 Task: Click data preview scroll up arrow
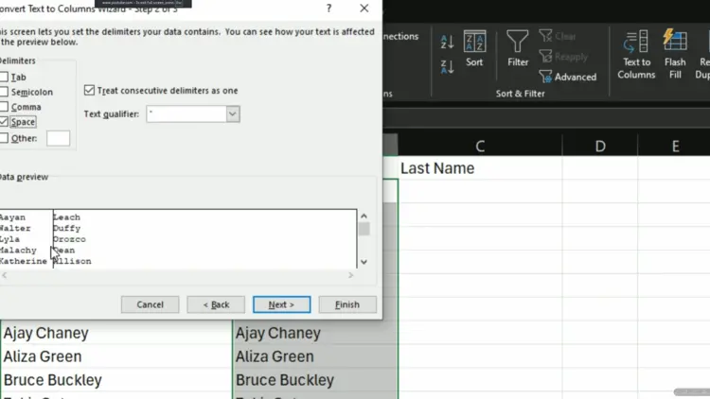pyautogui.click(x=364, y=217)
